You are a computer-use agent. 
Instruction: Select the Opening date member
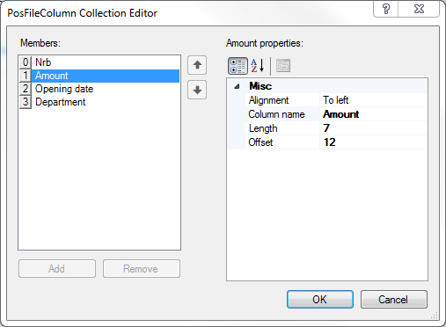pyautogui.click(x=99, y=89)
